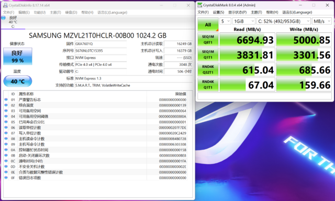Click the 良好 99 % health status button
This screenshot has height=201, width=335.
(18, 56)
